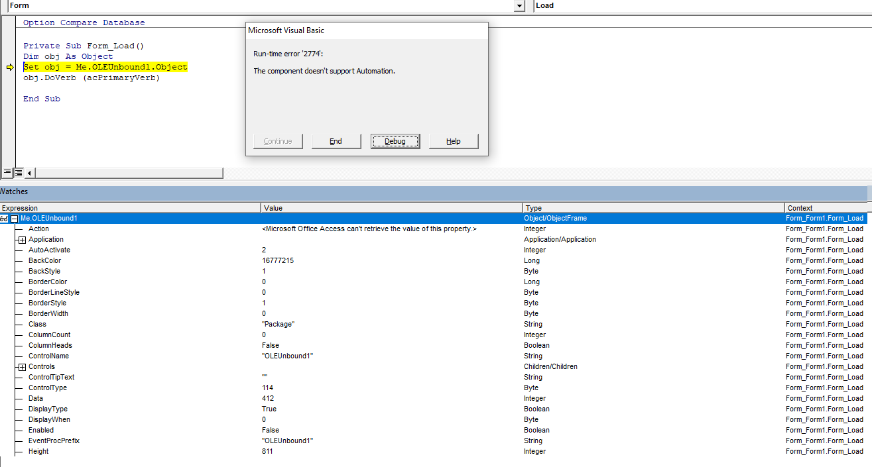Click the Height value 811

click(x=267, y=451)
